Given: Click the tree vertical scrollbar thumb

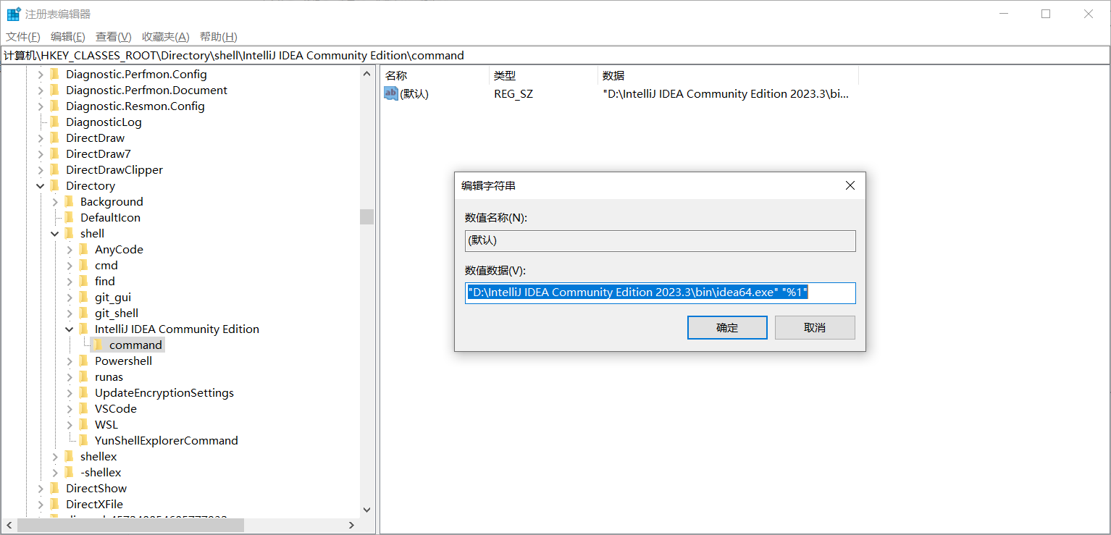Looking at the screenshot, I should point(366,216).
